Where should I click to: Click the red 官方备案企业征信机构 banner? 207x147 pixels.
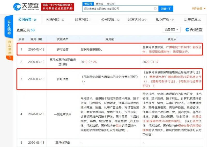pos(57,7)
